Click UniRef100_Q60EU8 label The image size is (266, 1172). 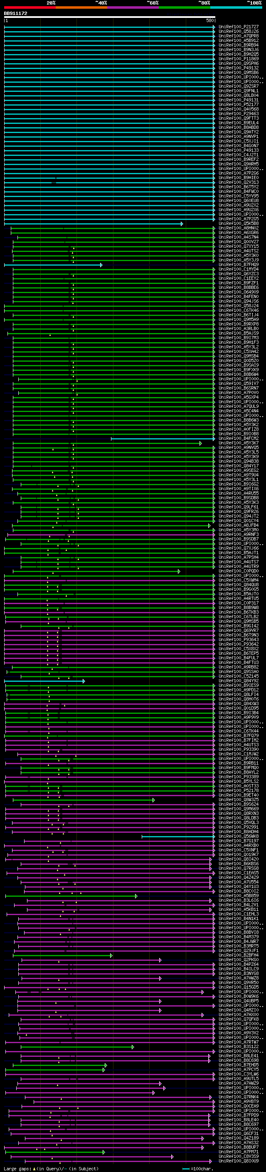point(238,201)
